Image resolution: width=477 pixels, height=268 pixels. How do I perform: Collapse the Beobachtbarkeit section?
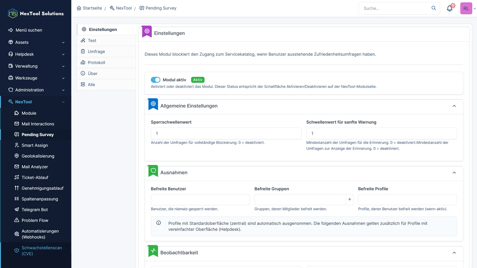point(454,253)
